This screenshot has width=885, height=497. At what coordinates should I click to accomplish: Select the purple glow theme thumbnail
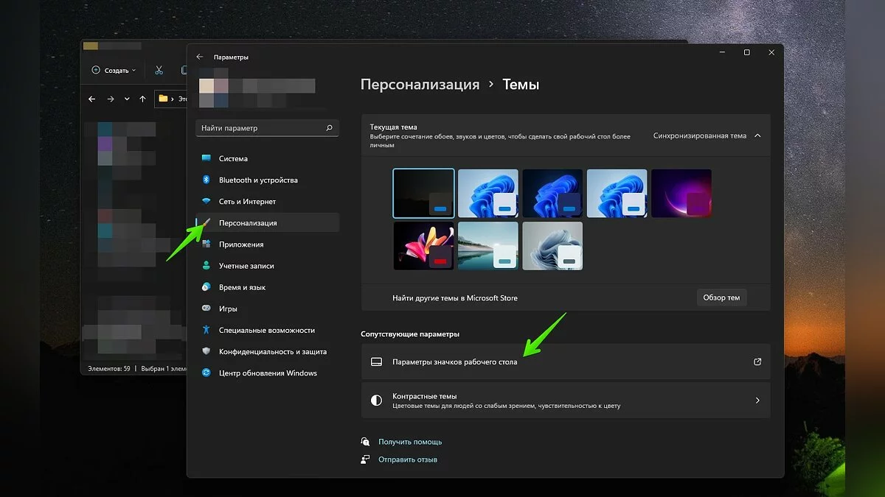pos(681,193)
